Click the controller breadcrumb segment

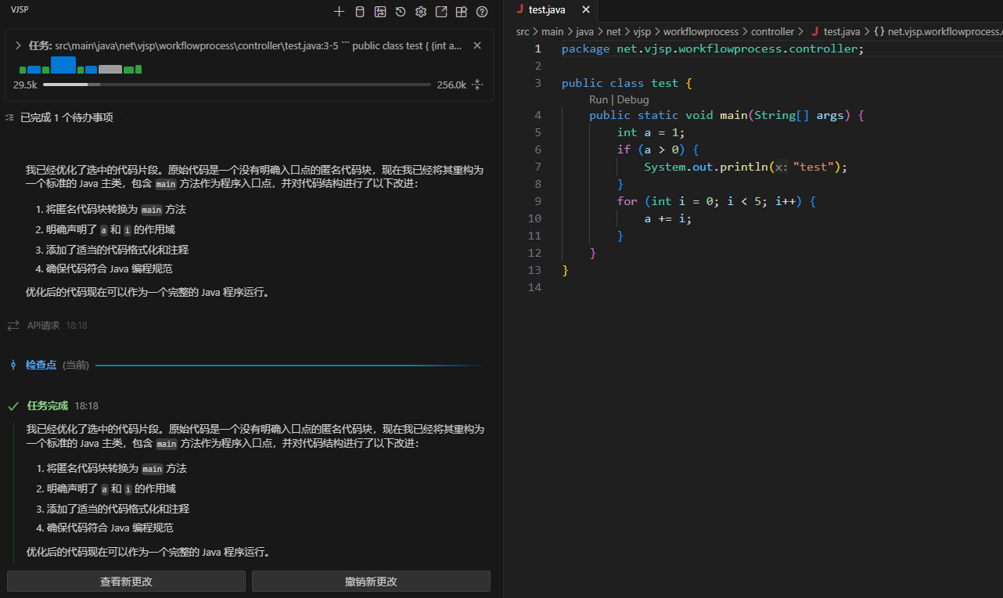(x=771, y=31)
